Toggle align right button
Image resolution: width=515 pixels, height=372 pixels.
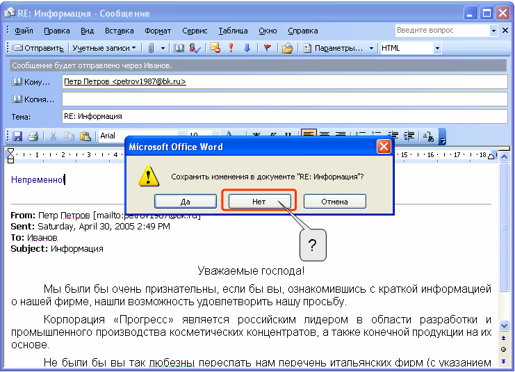[x=341, y=134]
